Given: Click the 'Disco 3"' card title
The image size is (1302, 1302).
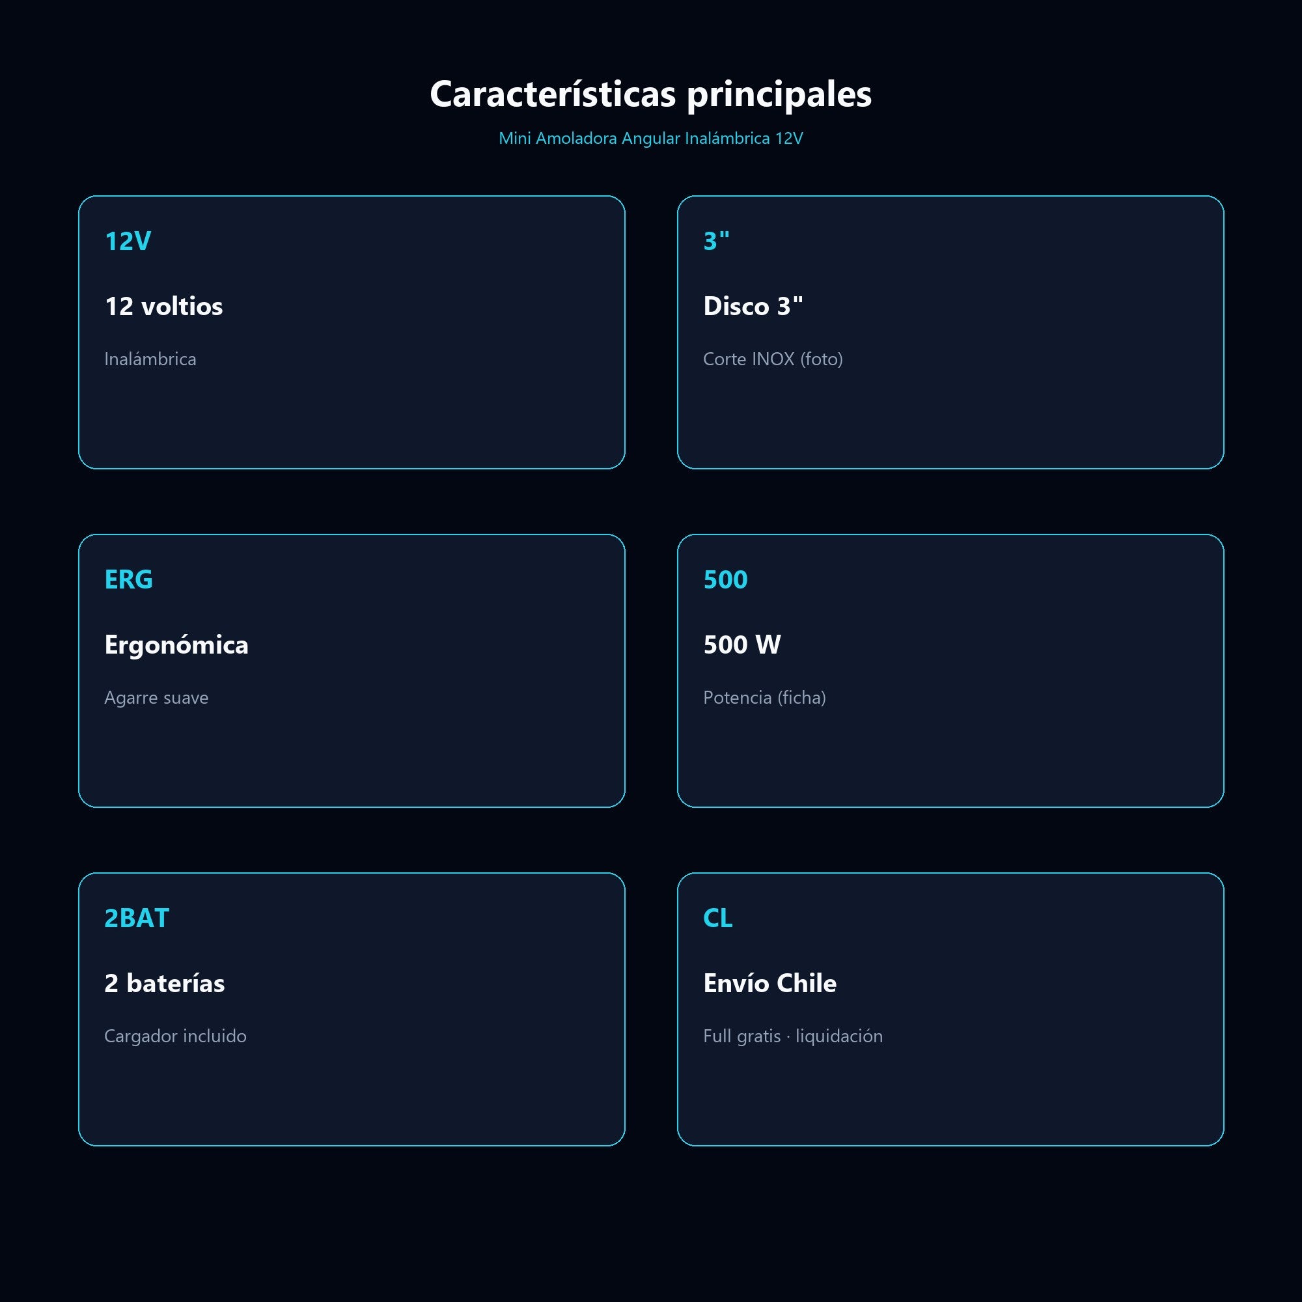Looking at the screenshot, I should 753,307.
